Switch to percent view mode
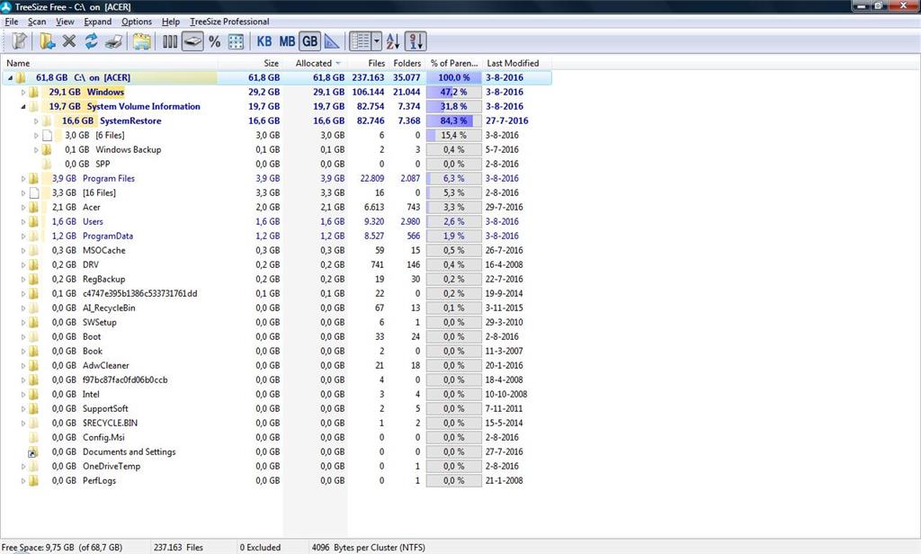 [x=214, y=41]
